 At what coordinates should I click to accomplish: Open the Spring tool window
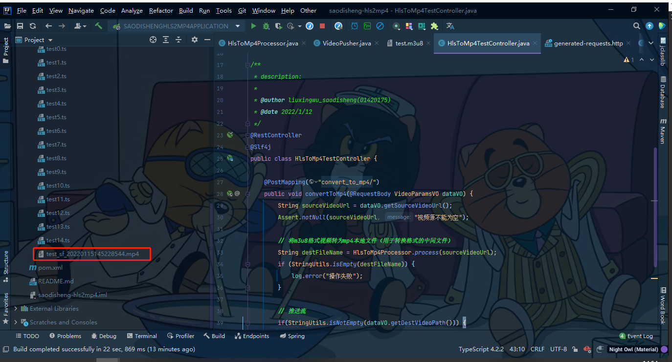tap(292, 336)
